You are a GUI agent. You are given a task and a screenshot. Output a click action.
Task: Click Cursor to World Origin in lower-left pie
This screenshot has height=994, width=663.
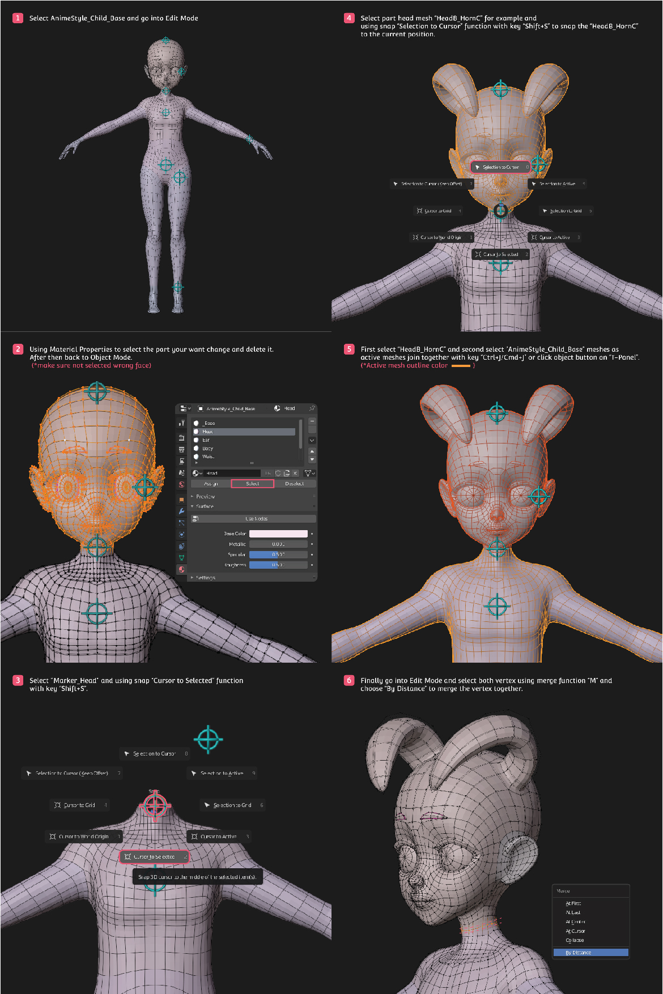coord(84,837)
